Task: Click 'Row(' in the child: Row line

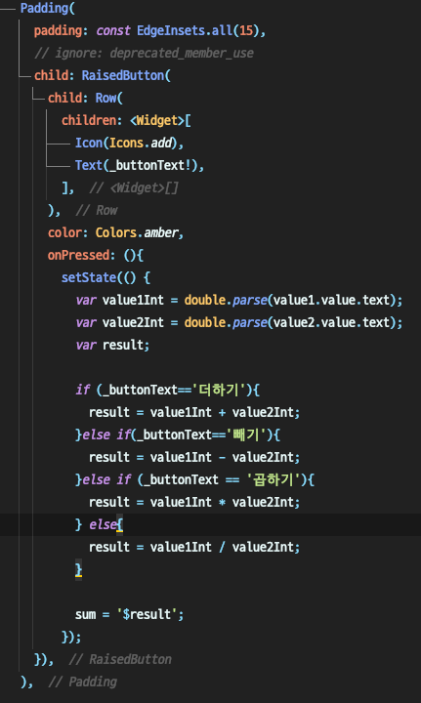Action: (109, 98)
